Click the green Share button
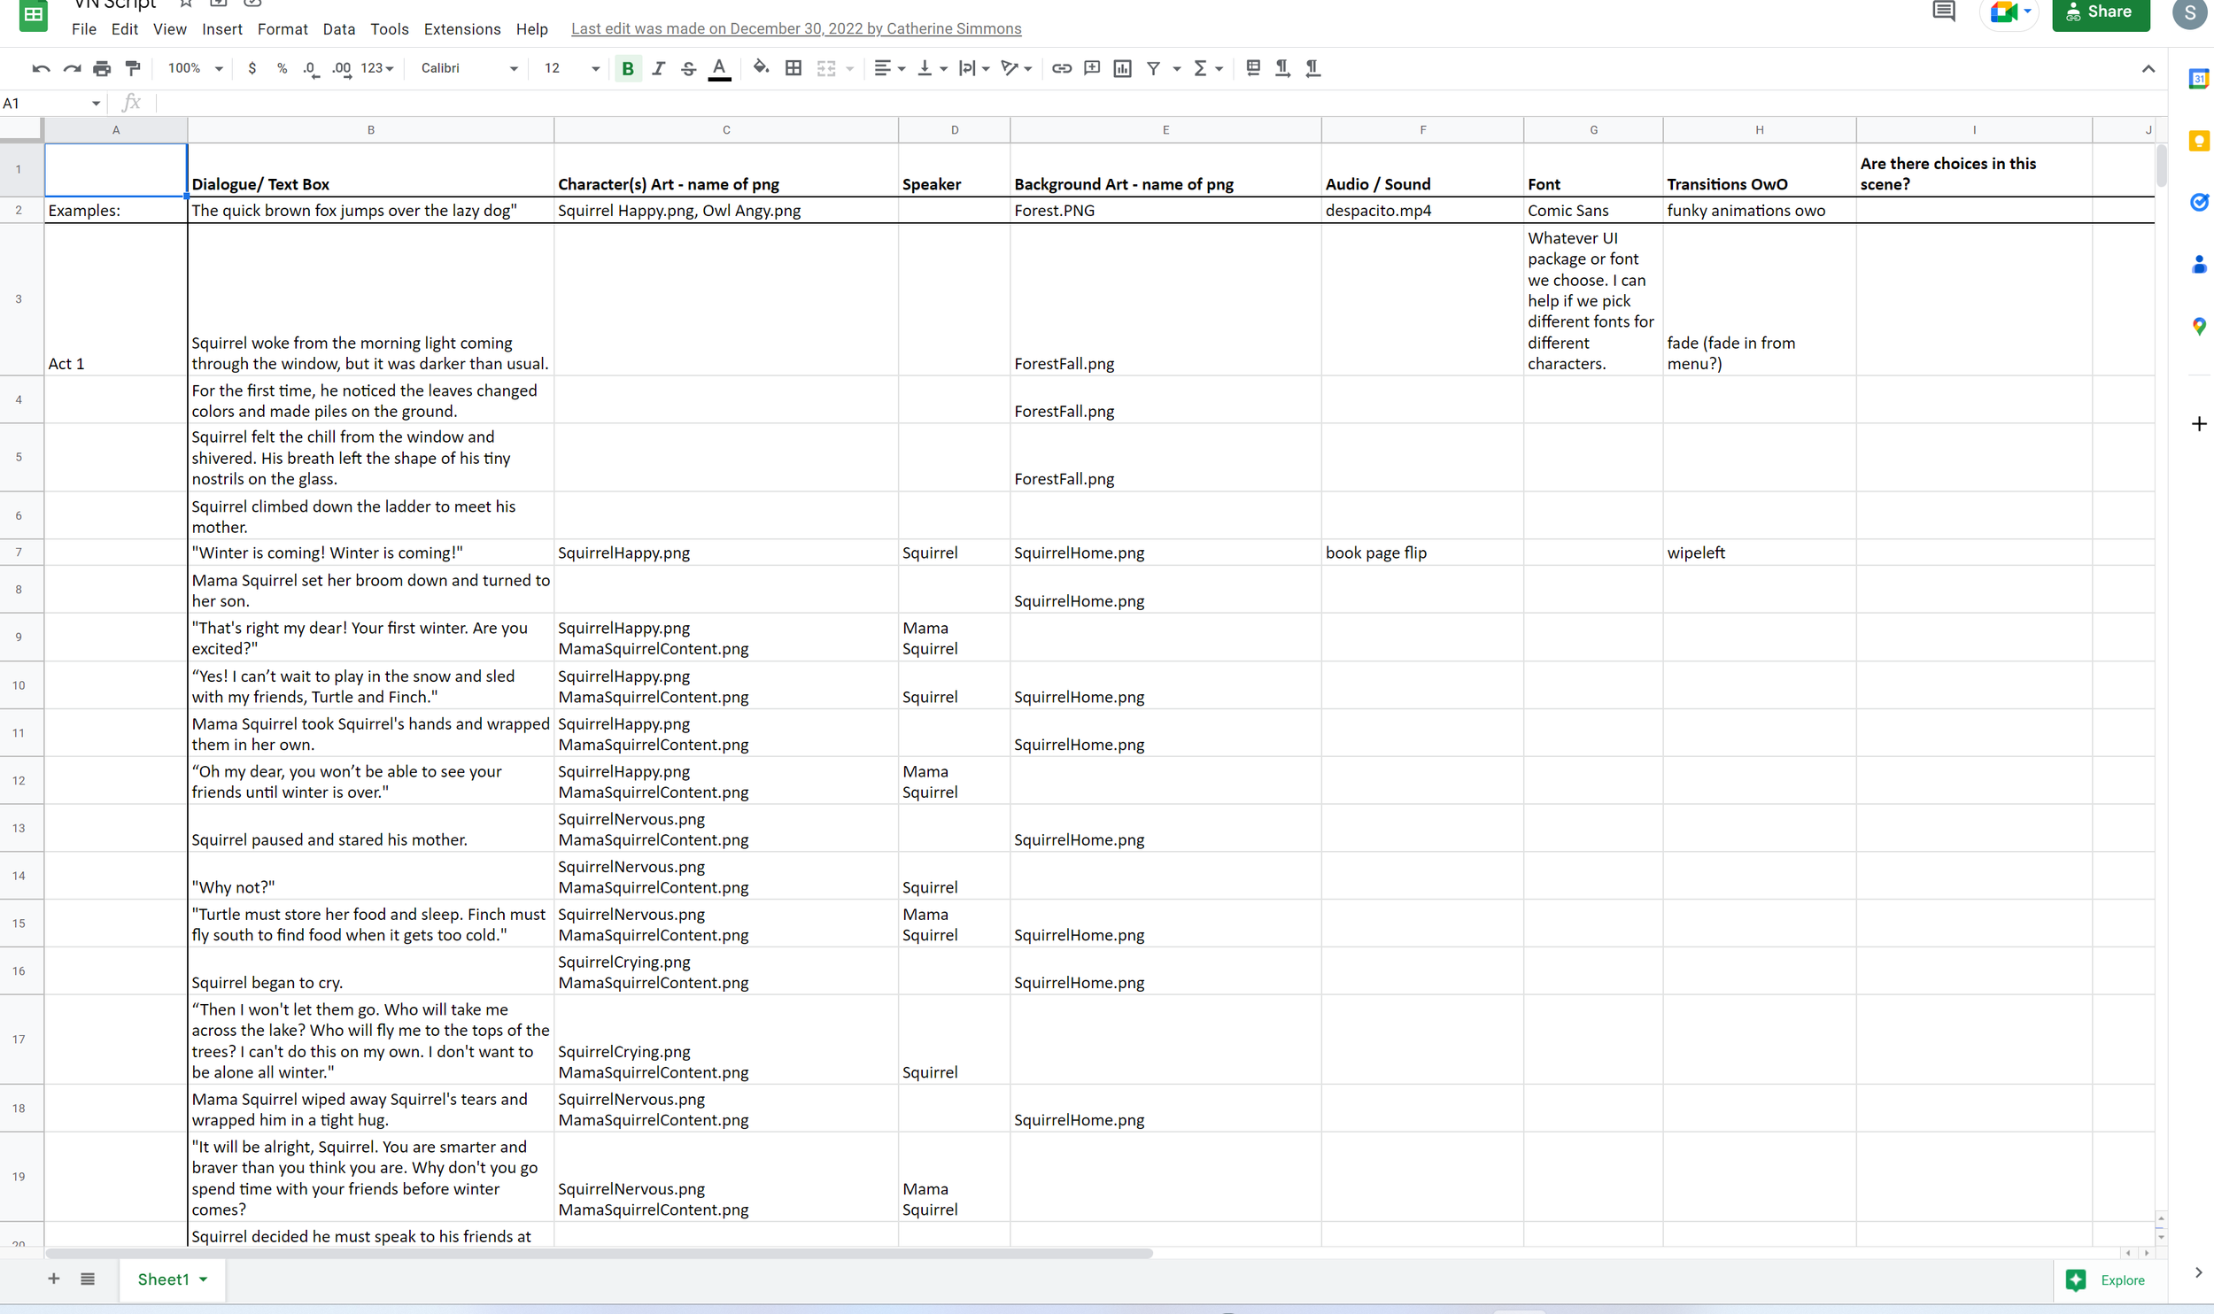Image resolution: width=2214 pixels, height=1314 pixels. [x=2100, y=12]
